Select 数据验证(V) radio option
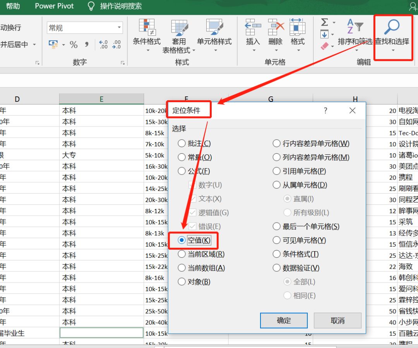 (296, 268)
